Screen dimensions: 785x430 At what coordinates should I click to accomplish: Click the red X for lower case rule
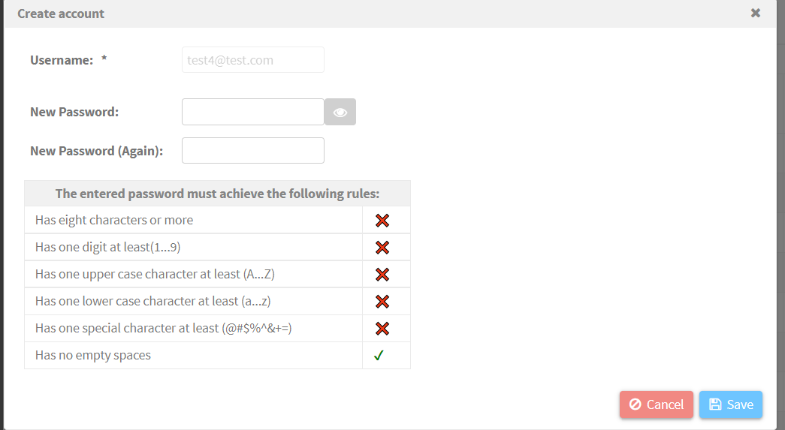(382, 302)
